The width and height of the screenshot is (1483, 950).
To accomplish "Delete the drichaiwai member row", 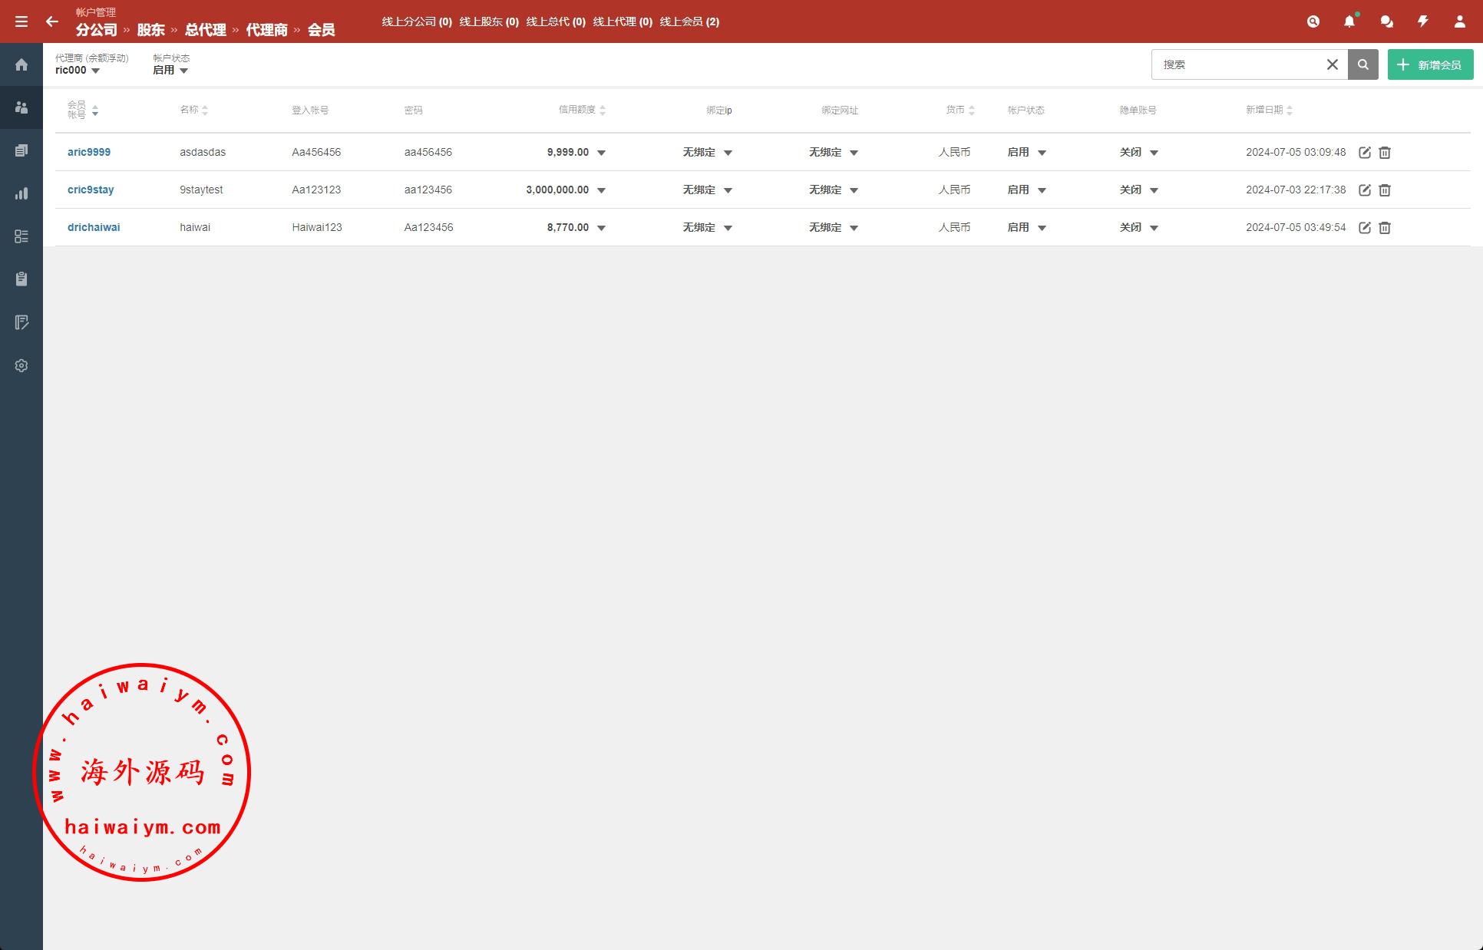I will pyautogui.click(x=1385, y=228).
